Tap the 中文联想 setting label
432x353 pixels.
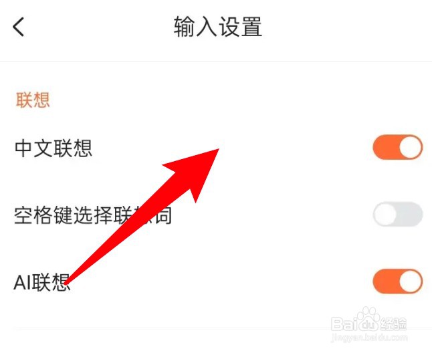click(53, 148)
